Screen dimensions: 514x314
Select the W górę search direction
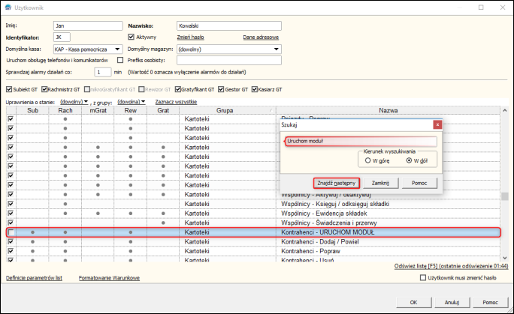367,160
